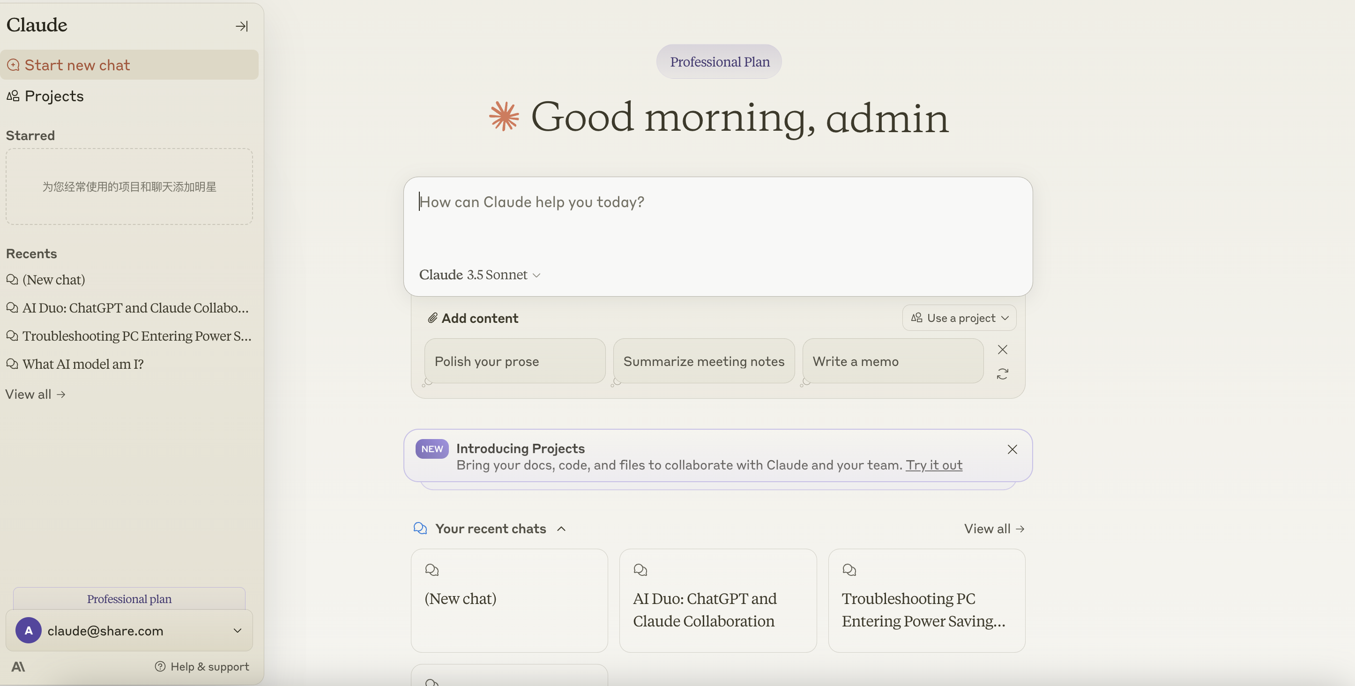This screenshot has height=686, width=1355.
Task: Start a new chat
Action: pos(129,65)
